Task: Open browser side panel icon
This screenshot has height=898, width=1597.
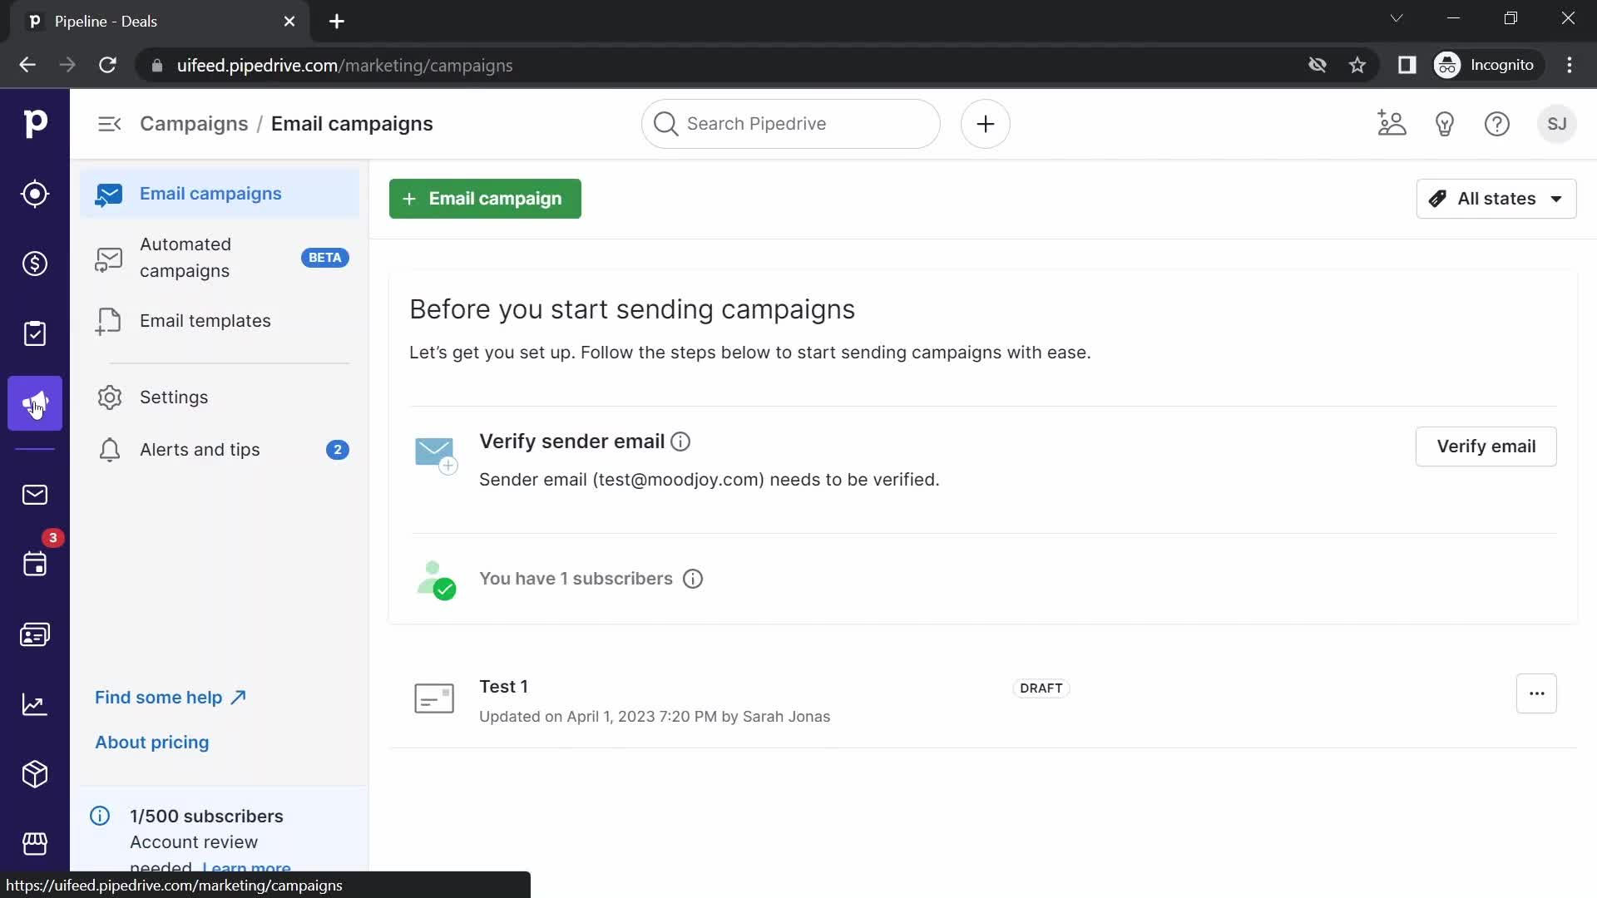Action: (1407, 65)
